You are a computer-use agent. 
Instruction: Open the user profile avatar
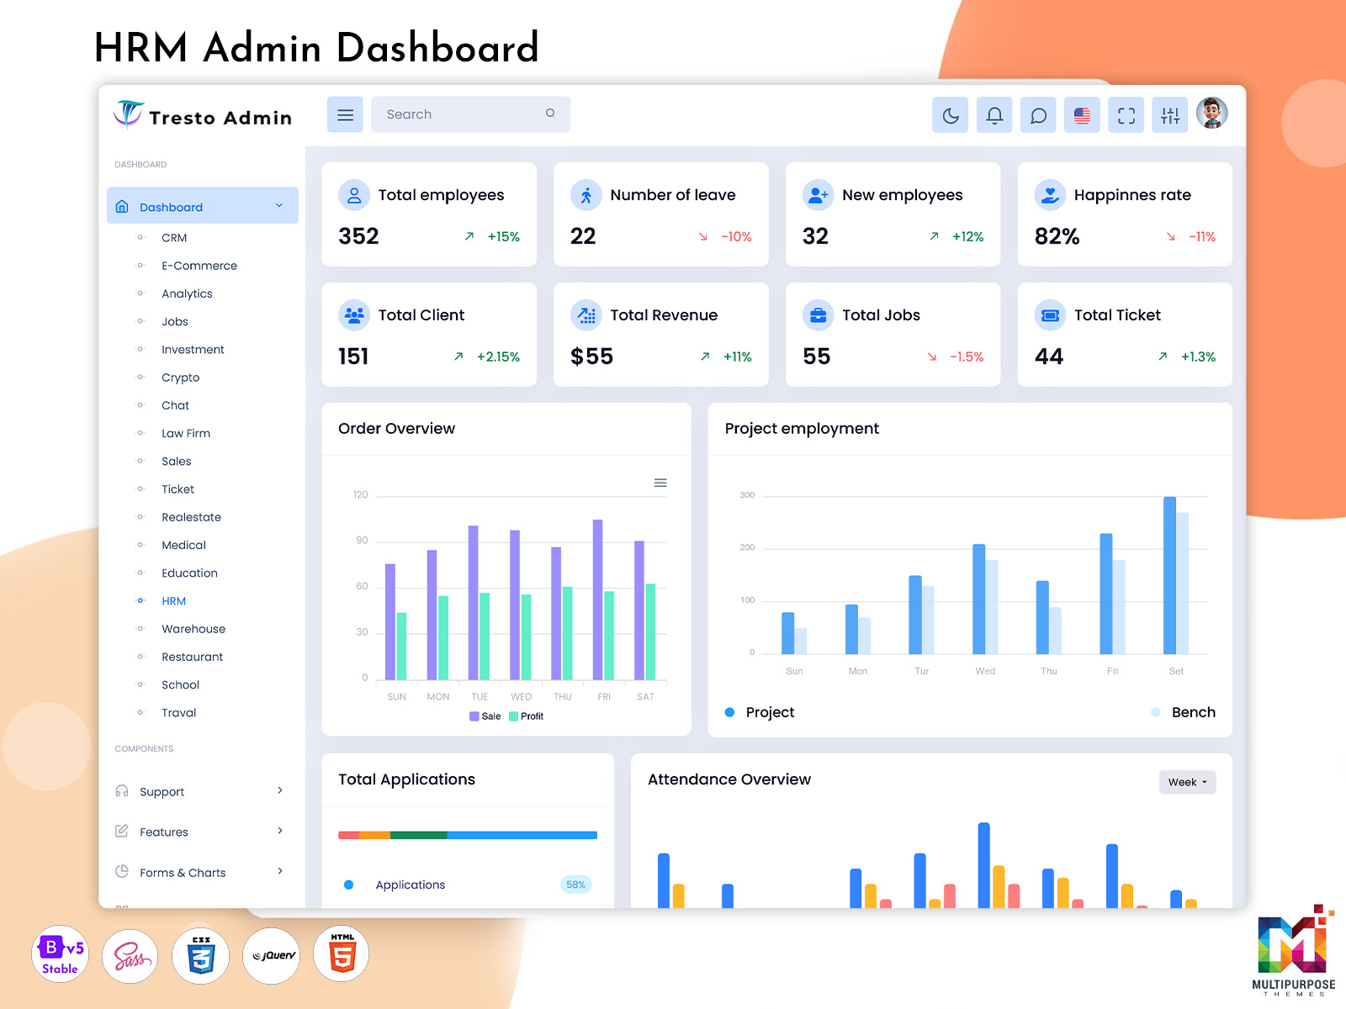(1212, 113)
